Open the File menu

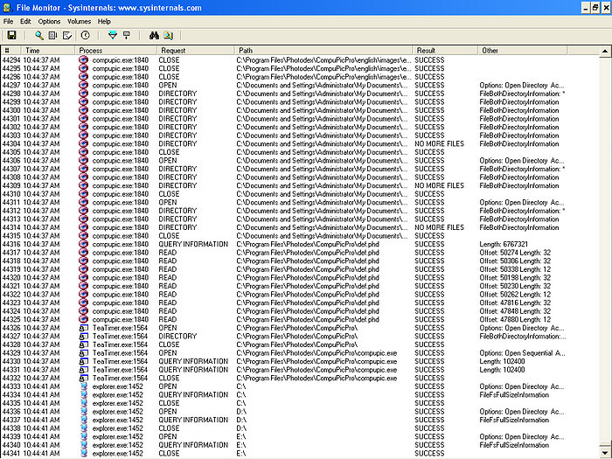(8, 22)
